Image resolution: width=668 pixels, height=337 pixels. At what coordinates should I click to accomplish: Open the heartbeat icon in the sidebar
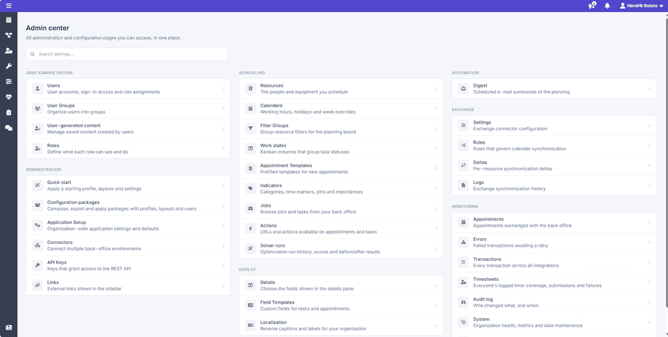click(9, 97)
